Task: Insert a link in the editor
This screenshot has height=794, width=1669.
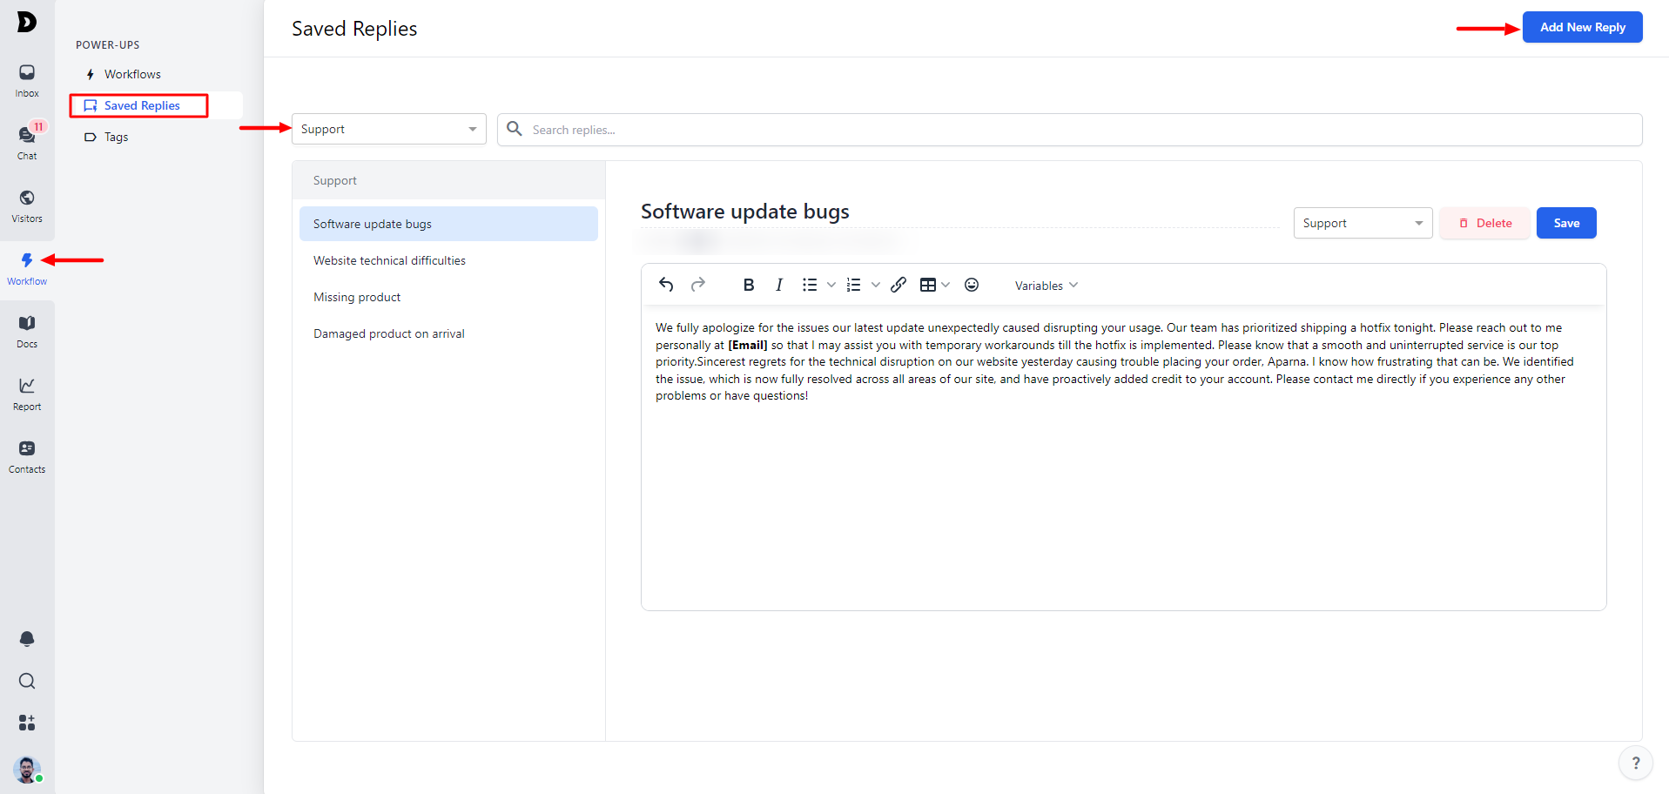Action: 898,285
